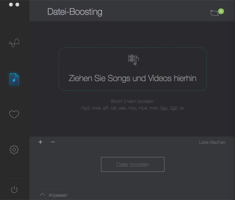Open the boosted files folder icon
The image size is (235, 200).
(215, 13)
